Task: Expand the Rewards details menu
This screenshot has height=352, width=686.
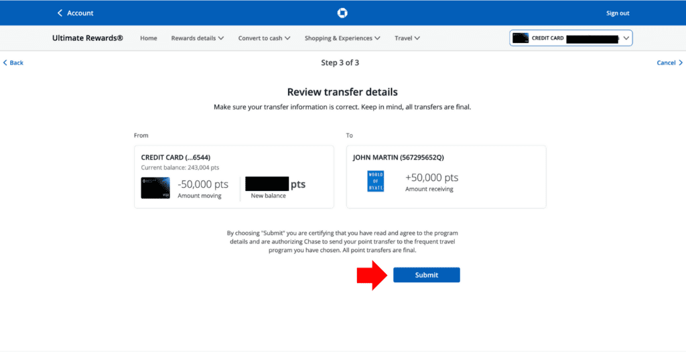Action: (198, 38)
